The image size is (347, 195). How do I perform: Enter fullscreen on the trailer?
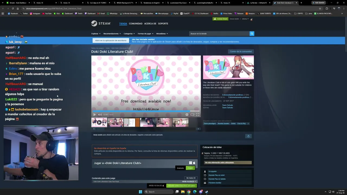tap(198, 115)
